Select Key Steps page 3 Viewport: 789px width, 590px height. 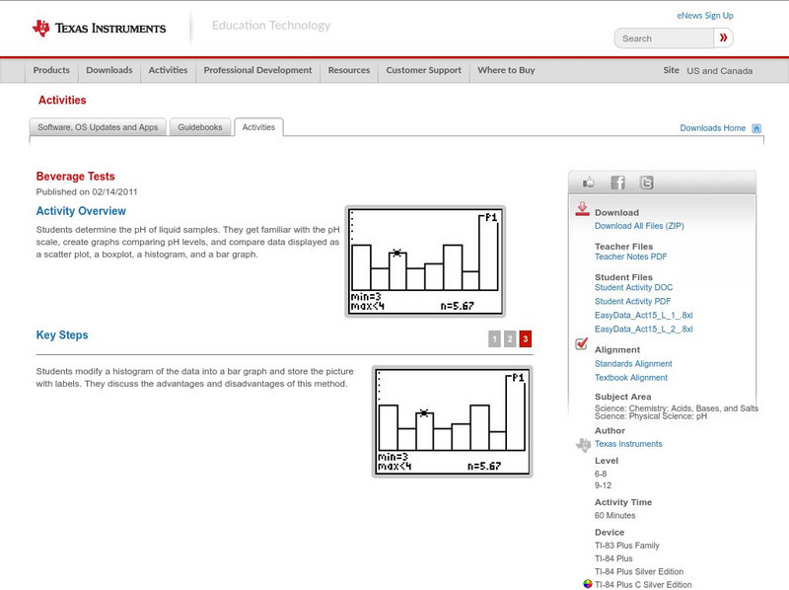click(x=526, y=339)
